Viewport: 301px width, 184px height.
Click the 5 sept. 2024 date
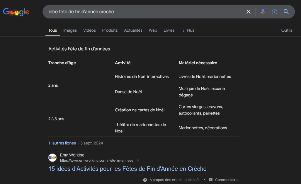click(x=91, y=143)
